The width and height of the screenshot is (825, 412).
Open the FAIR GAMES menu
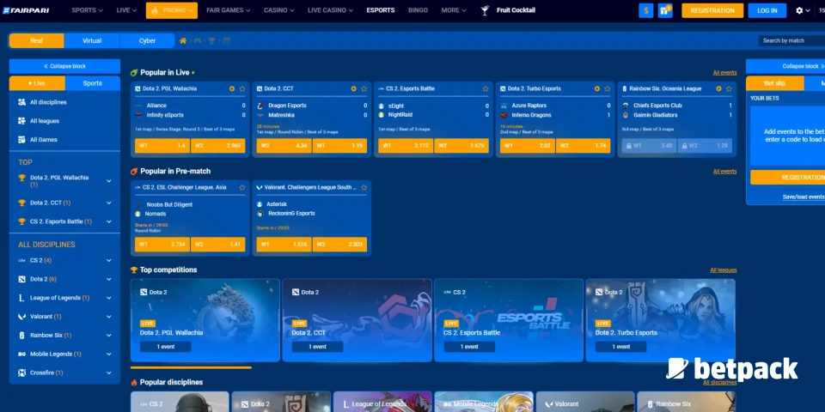pos(229,10)
